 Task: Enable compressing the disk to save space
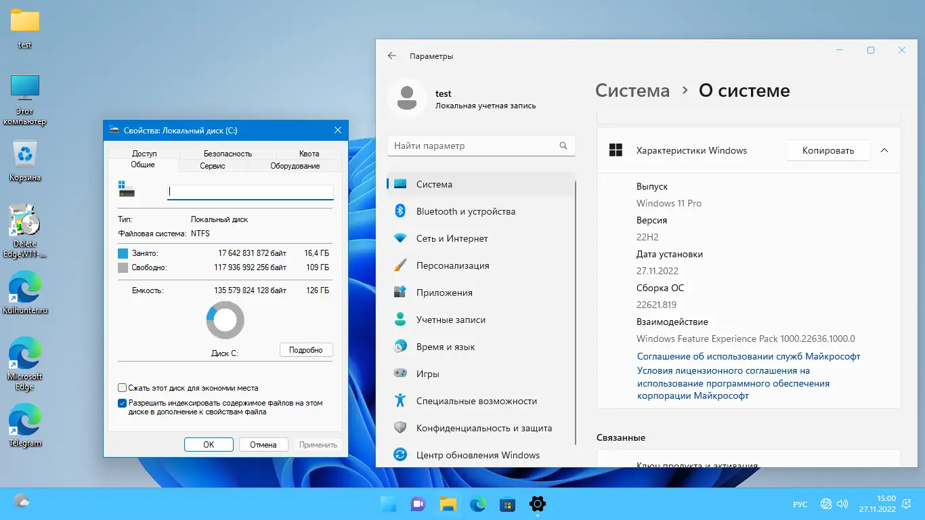click(123, 387)
